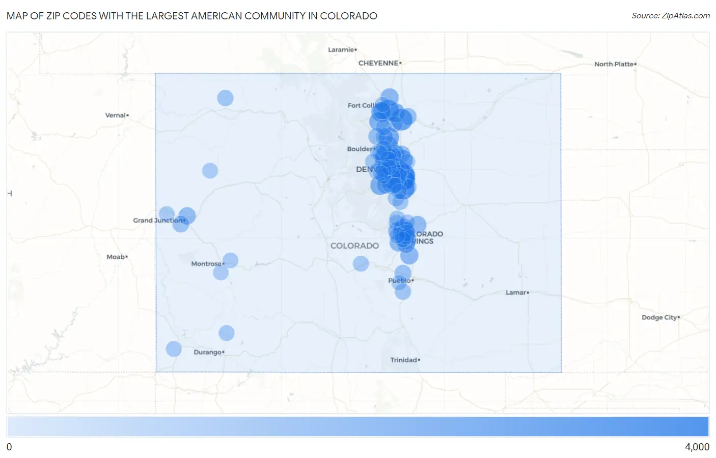716x458 pixels.
Task: Click the legend minimum value 0
Action: coord(9,447)
